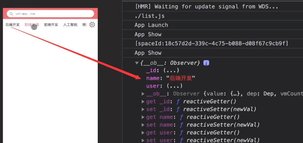Click the info badge beside Observer
The width and height of the screenshot is (303, 143).
(x=206, y=63)
